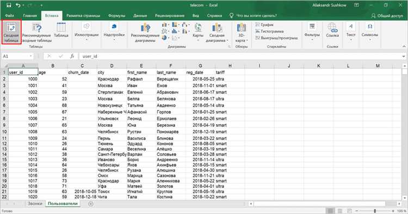Click the formula bar containing user_id
The width and height of the screenshot is (408, 214).
coord(239,56)
